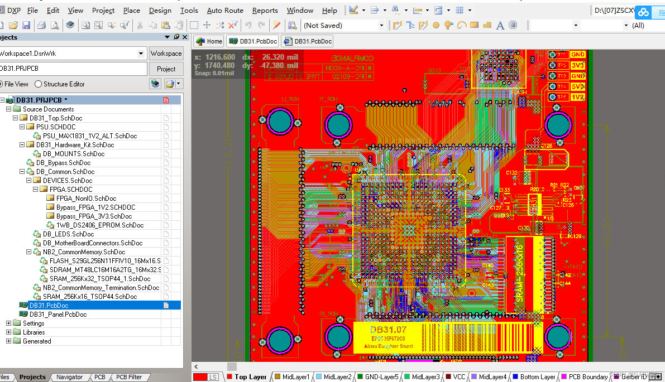Select DB_LEDS.SchDoc in the project tree
This screenshot has height=382, width=665.
(x=68, y=234)
